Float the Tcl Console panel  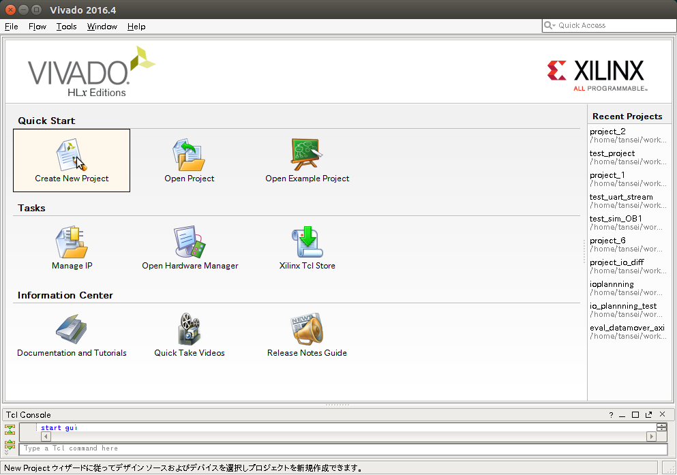point(648,414)
